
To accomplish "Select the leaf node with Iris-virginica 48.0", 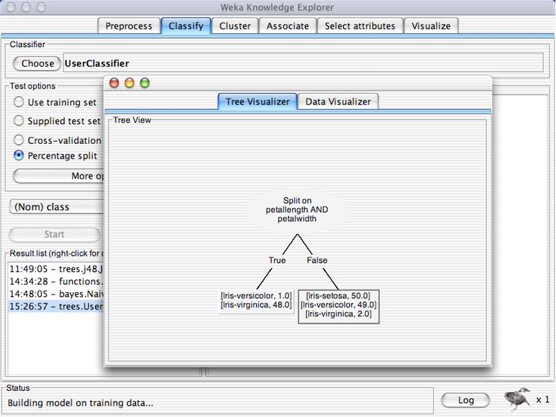I will click(256, 301).
